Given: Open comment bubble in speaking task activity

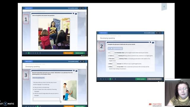Looking at the screenshot, I should click(77, 71).
